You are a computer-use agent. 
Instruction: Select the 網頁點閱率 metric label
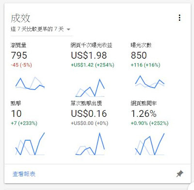pos(144,103)
